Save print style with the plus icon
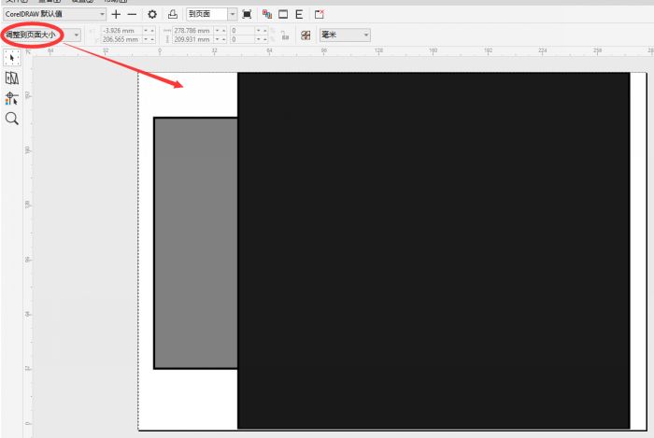Viewport: 654px width, 438px height. click(x=116, y=15)
